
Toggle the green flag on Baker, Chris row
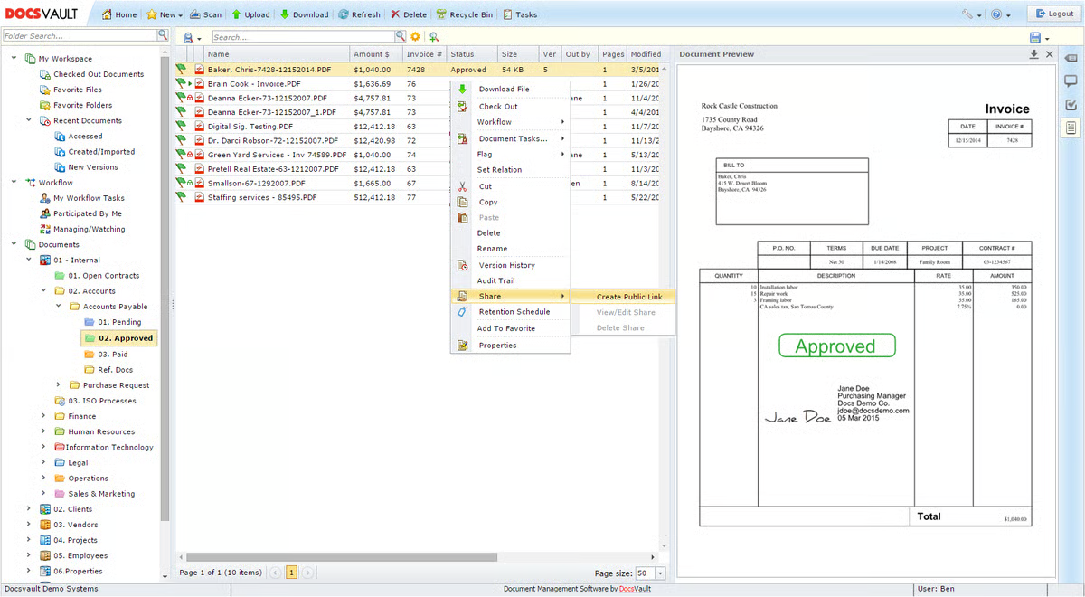click(x=180, y=69)
